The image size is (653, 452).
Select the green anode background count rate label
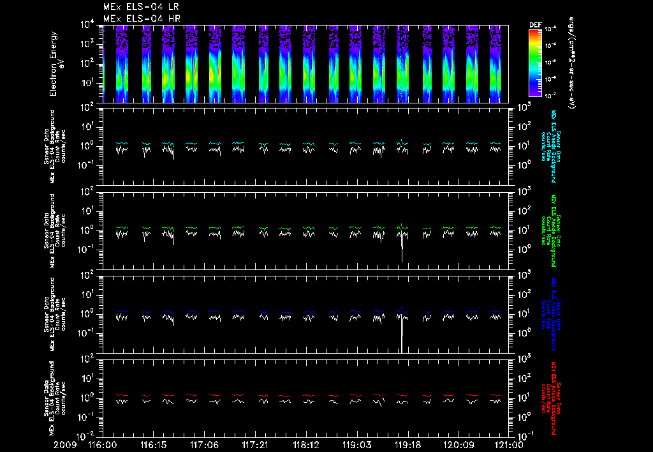click(550, 230)
